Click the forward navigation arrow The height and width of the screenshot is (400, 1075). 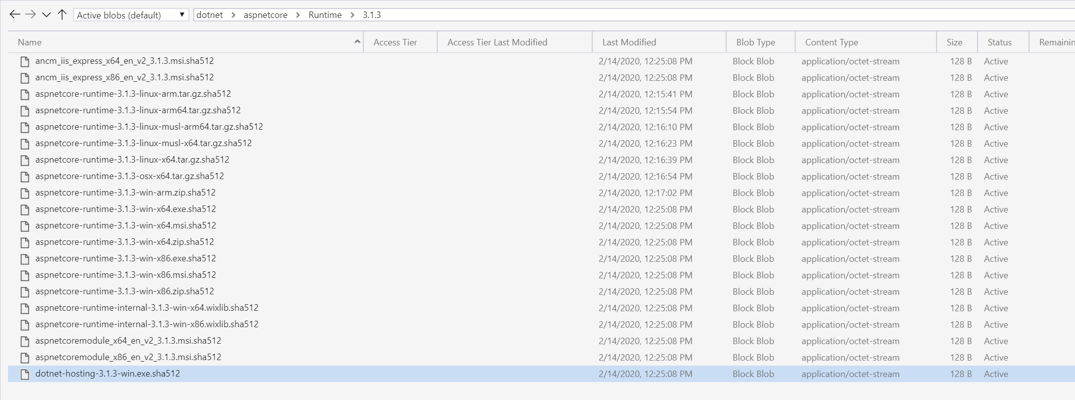(30, 14)
